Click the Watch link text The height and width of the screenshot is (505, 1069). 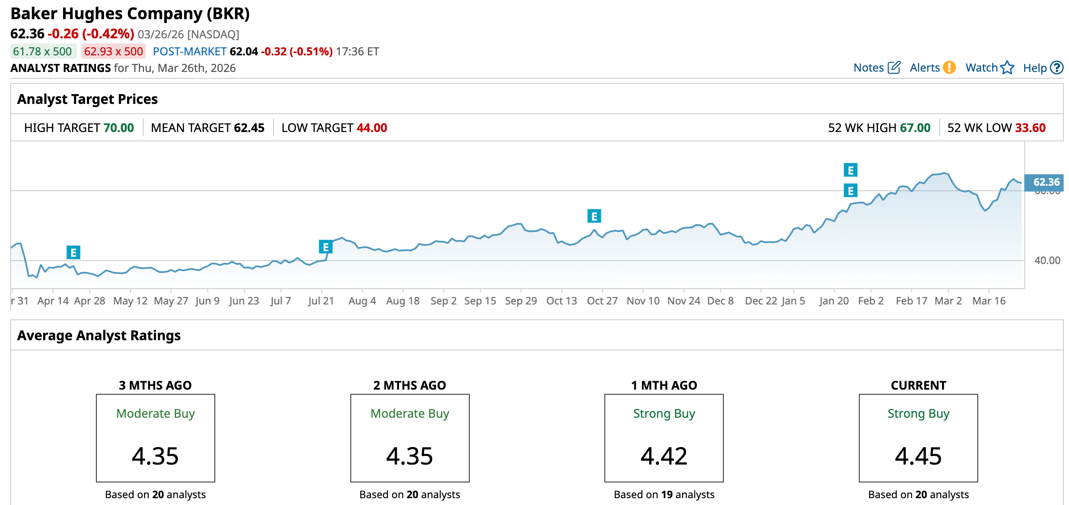tap(981, 68)
